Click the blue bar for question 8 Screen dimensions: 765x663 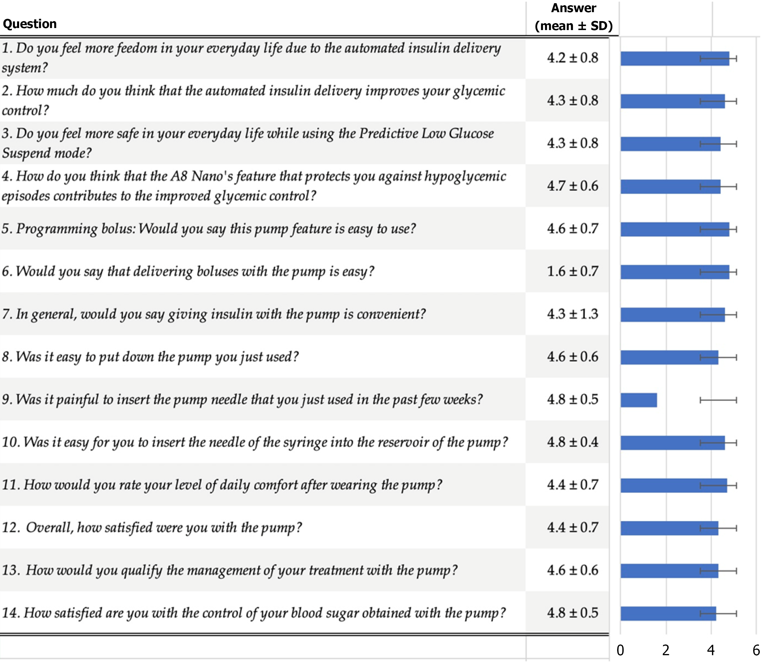670,357
